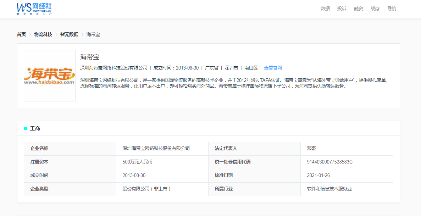The height and width of the screenshot is (216, 421).
Task: Open the 战疫 menu item
Action: point(375,9)
